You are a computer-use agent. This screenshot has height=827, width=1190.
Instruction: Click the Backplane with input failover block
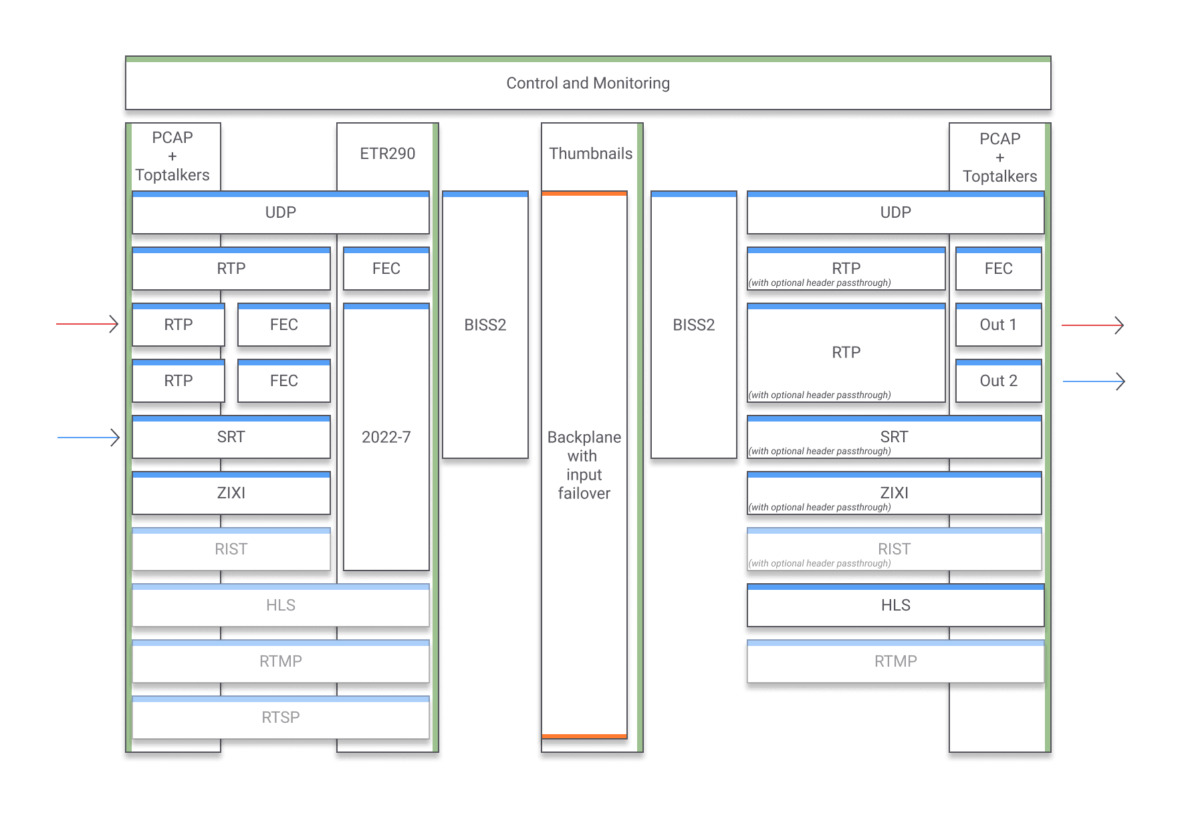pyautogui.click(x=584, y=465)
